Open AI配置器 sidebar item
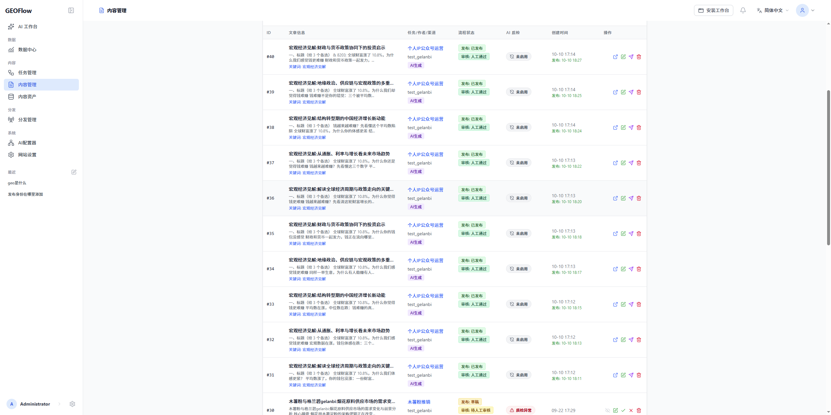The image size is (831, 415). point(41,143)
